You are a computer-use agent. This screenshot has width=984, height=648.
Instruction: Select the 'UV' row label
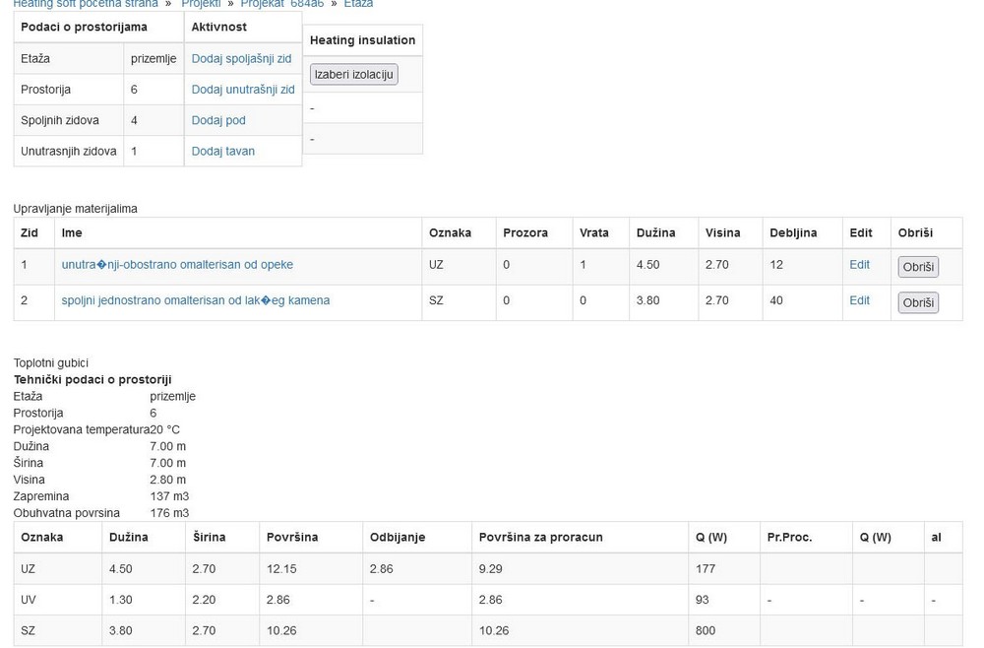(x=29, y=600)
